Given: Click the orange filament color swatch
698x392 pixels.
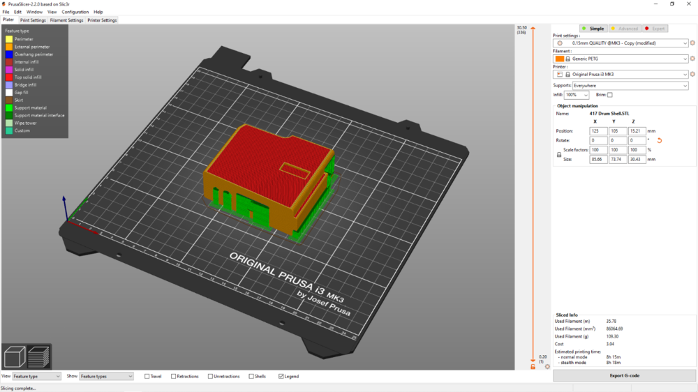Looking at the screenshot, I should click(559, 59).
